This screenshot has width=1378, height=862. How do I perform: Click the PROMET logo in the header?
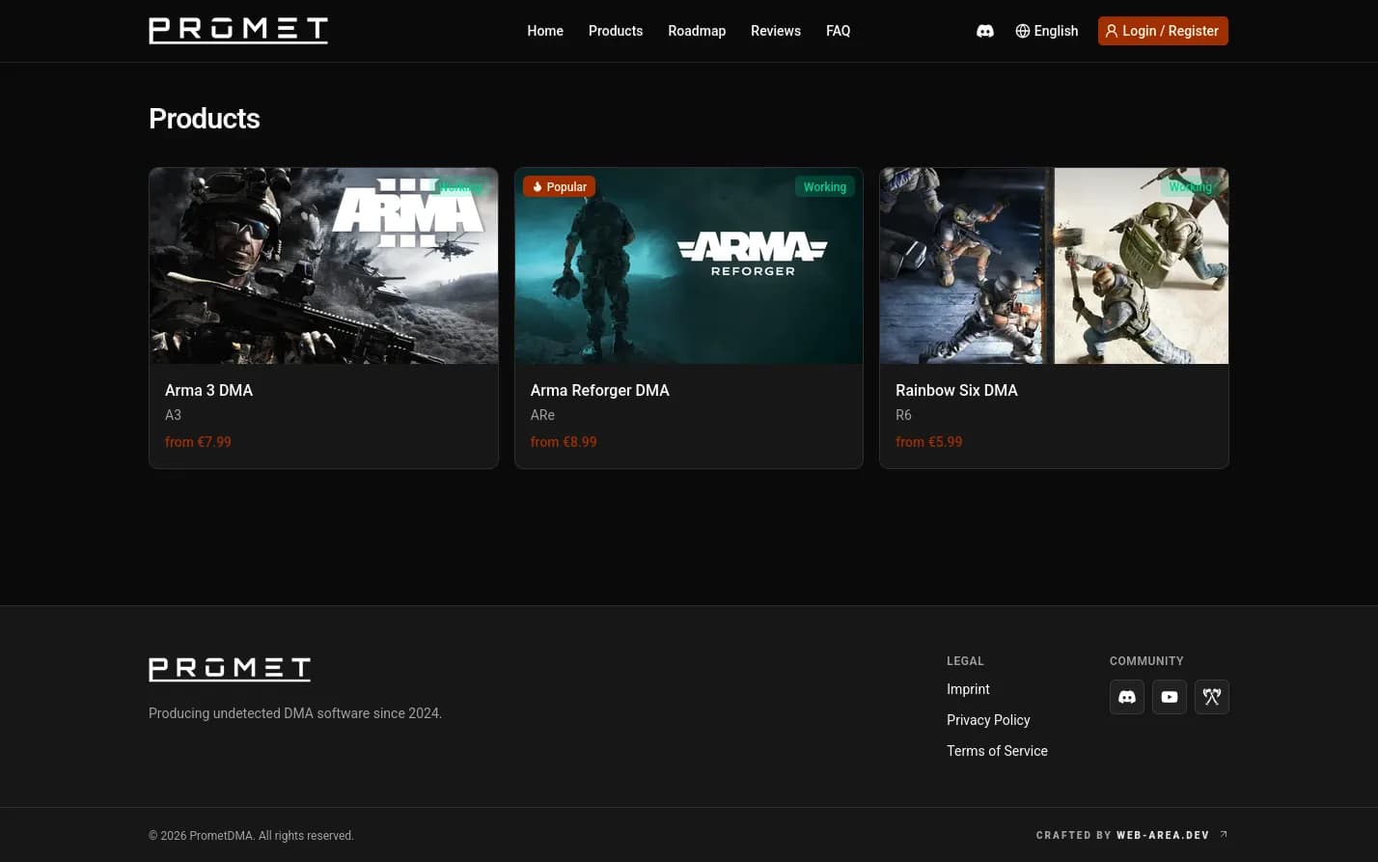[x=238, y=31]
